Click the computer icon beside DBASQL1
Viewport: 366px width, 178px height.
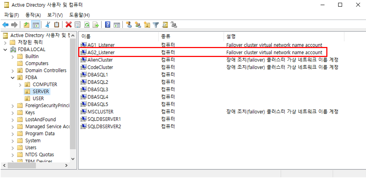pyautogui.click(x=83, y=75)
